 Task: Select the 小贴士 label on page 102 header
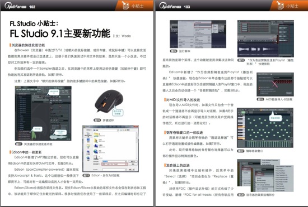[x=137, y=6]
